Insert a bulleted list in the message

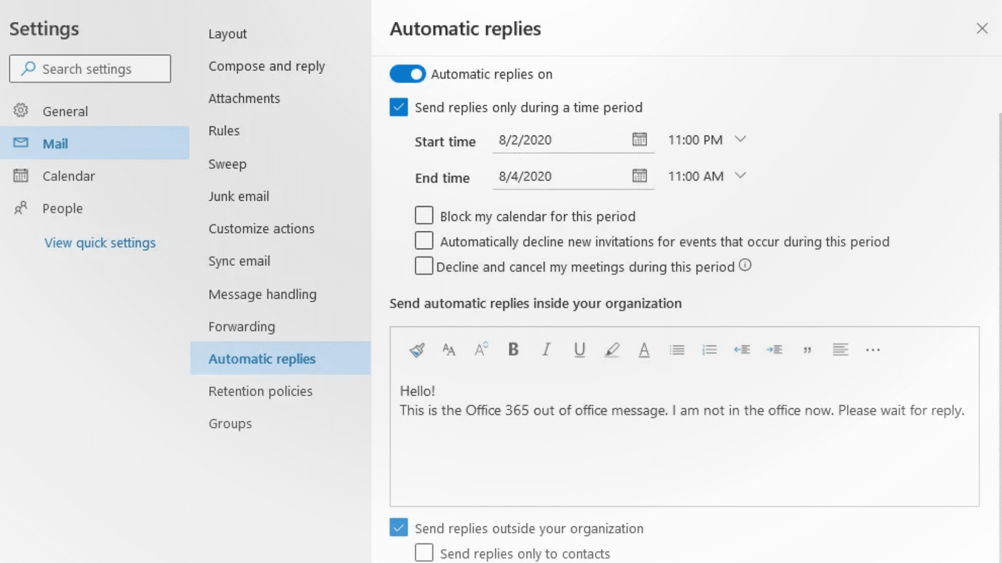coord(677,350)
